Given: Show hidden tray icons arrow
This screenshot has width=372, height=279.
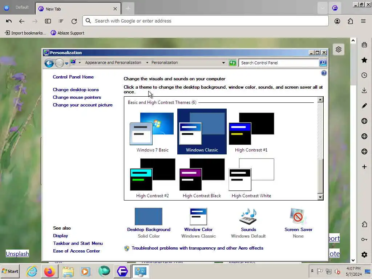Looking at the screenshot, I should click(x=312, y=271).
